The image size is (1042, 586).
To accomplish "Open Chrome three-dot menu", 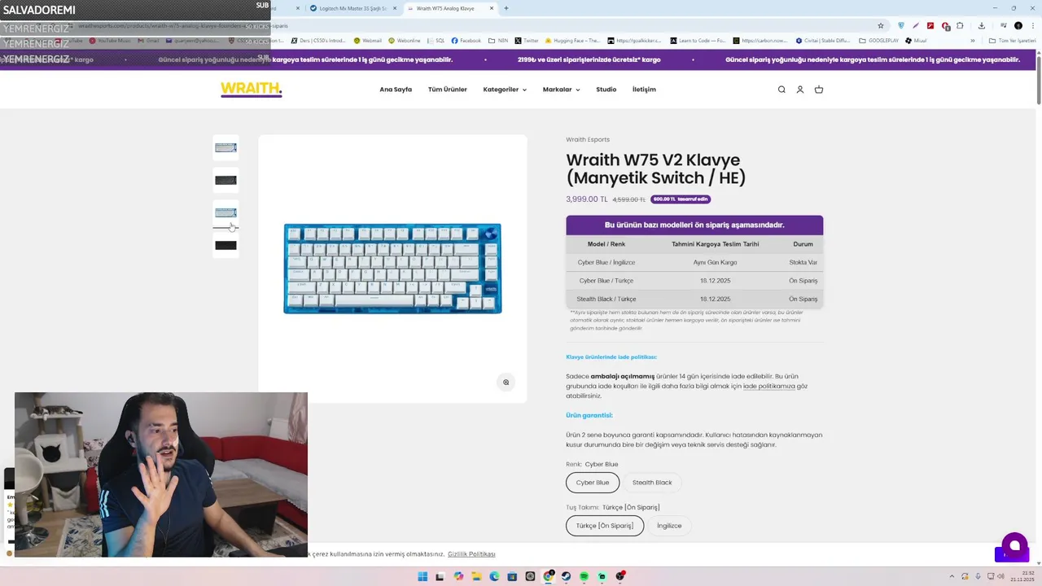I will (x=1034, y=26).
